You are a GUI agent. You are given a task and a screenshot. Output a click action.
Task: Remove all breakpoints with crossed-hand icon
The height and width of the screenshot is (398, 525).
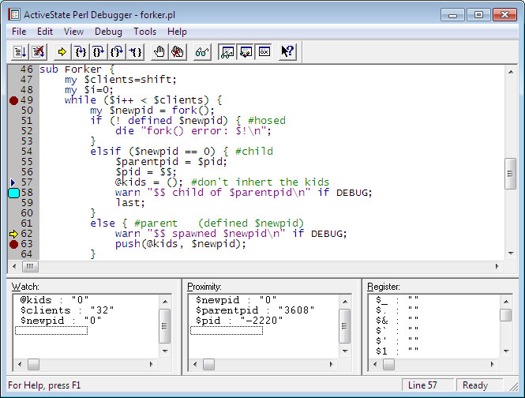tap(178, 52)
